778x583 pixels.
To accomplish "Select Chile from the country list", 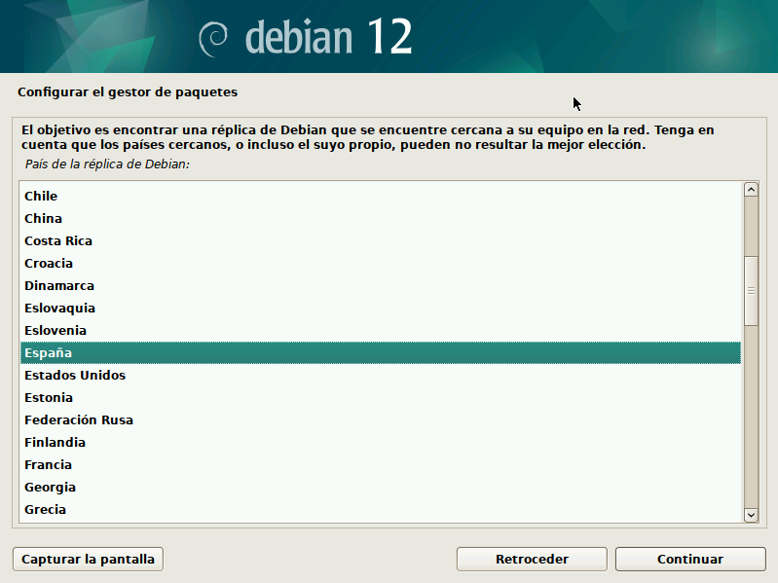I will pos(41,196).
